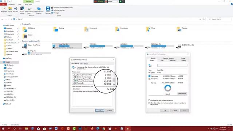Open taskbar search magnifier icon

[x=9, y=128]
